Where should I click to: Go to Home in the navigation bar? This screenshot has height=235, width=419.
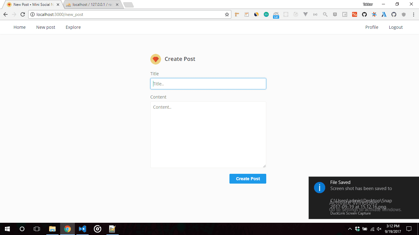pyautogui.click(x=20, y=27)
